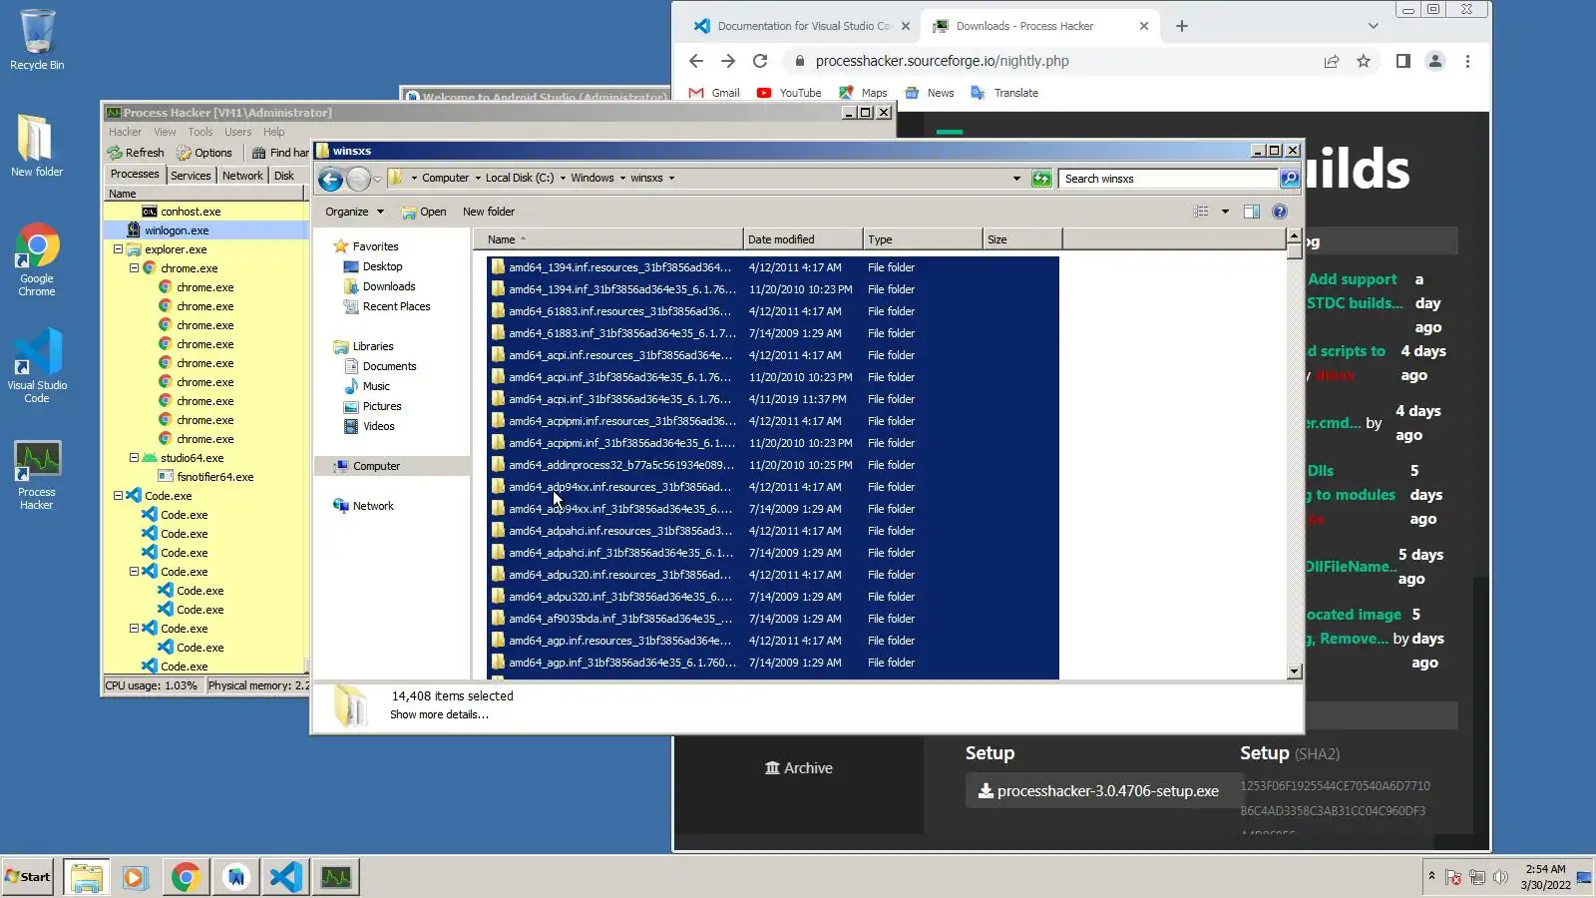The height and width of the screenshot is (898, 1596).
Task: Open a new Chrome tab
Action: coord(1182,26)
